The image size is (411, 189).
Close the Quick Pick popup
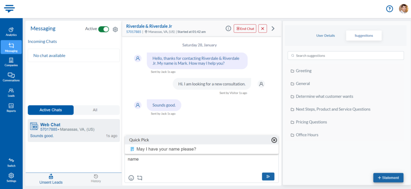274,140
